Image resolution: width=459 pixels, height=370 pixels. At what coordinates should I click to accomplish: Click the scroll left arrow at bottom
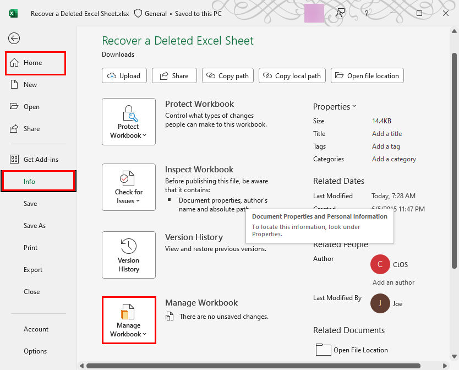click(x=81, y=366)
